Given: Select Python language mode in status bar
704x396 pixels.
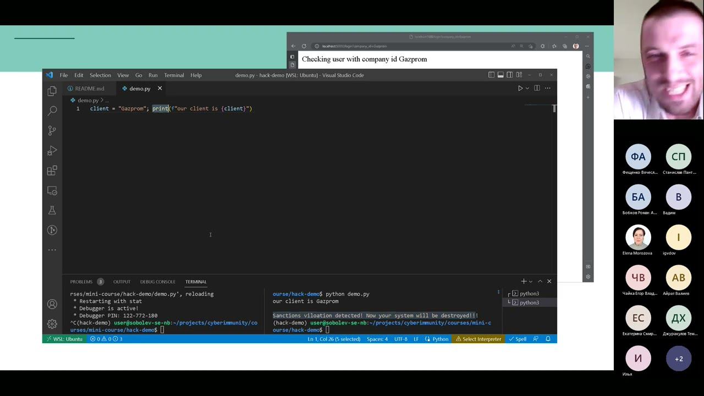Looking at the screenshot, I should [440, 339].
